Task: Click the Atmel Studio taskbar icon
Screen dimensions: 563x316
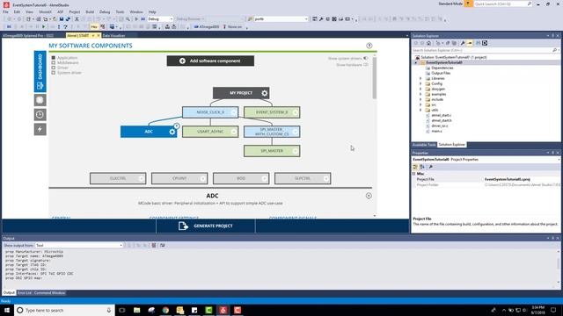Action: click(x=223, y=310)
